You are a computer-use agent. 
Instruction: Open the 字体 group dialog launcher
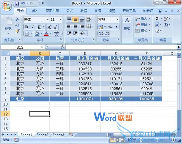coord(61,39)
